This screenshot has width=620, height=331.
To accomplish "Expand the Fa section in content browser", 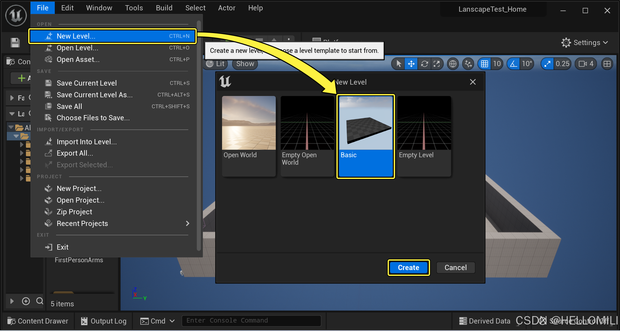I will point(12,98).
